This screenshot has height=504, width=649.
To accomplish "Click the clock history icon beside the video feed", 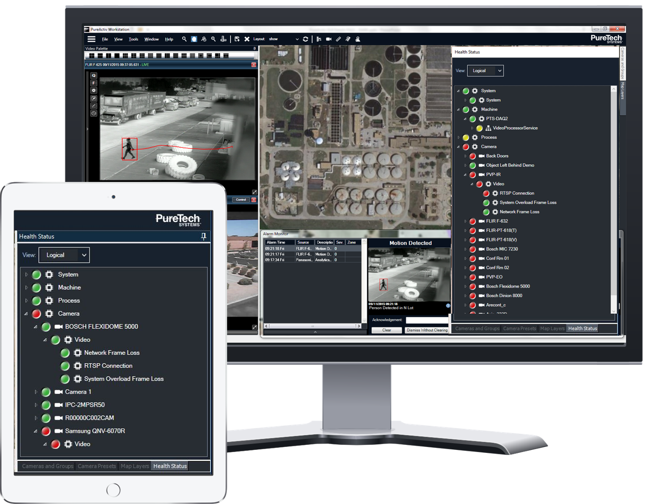I will pyautogui.click(x=94, y=114).
